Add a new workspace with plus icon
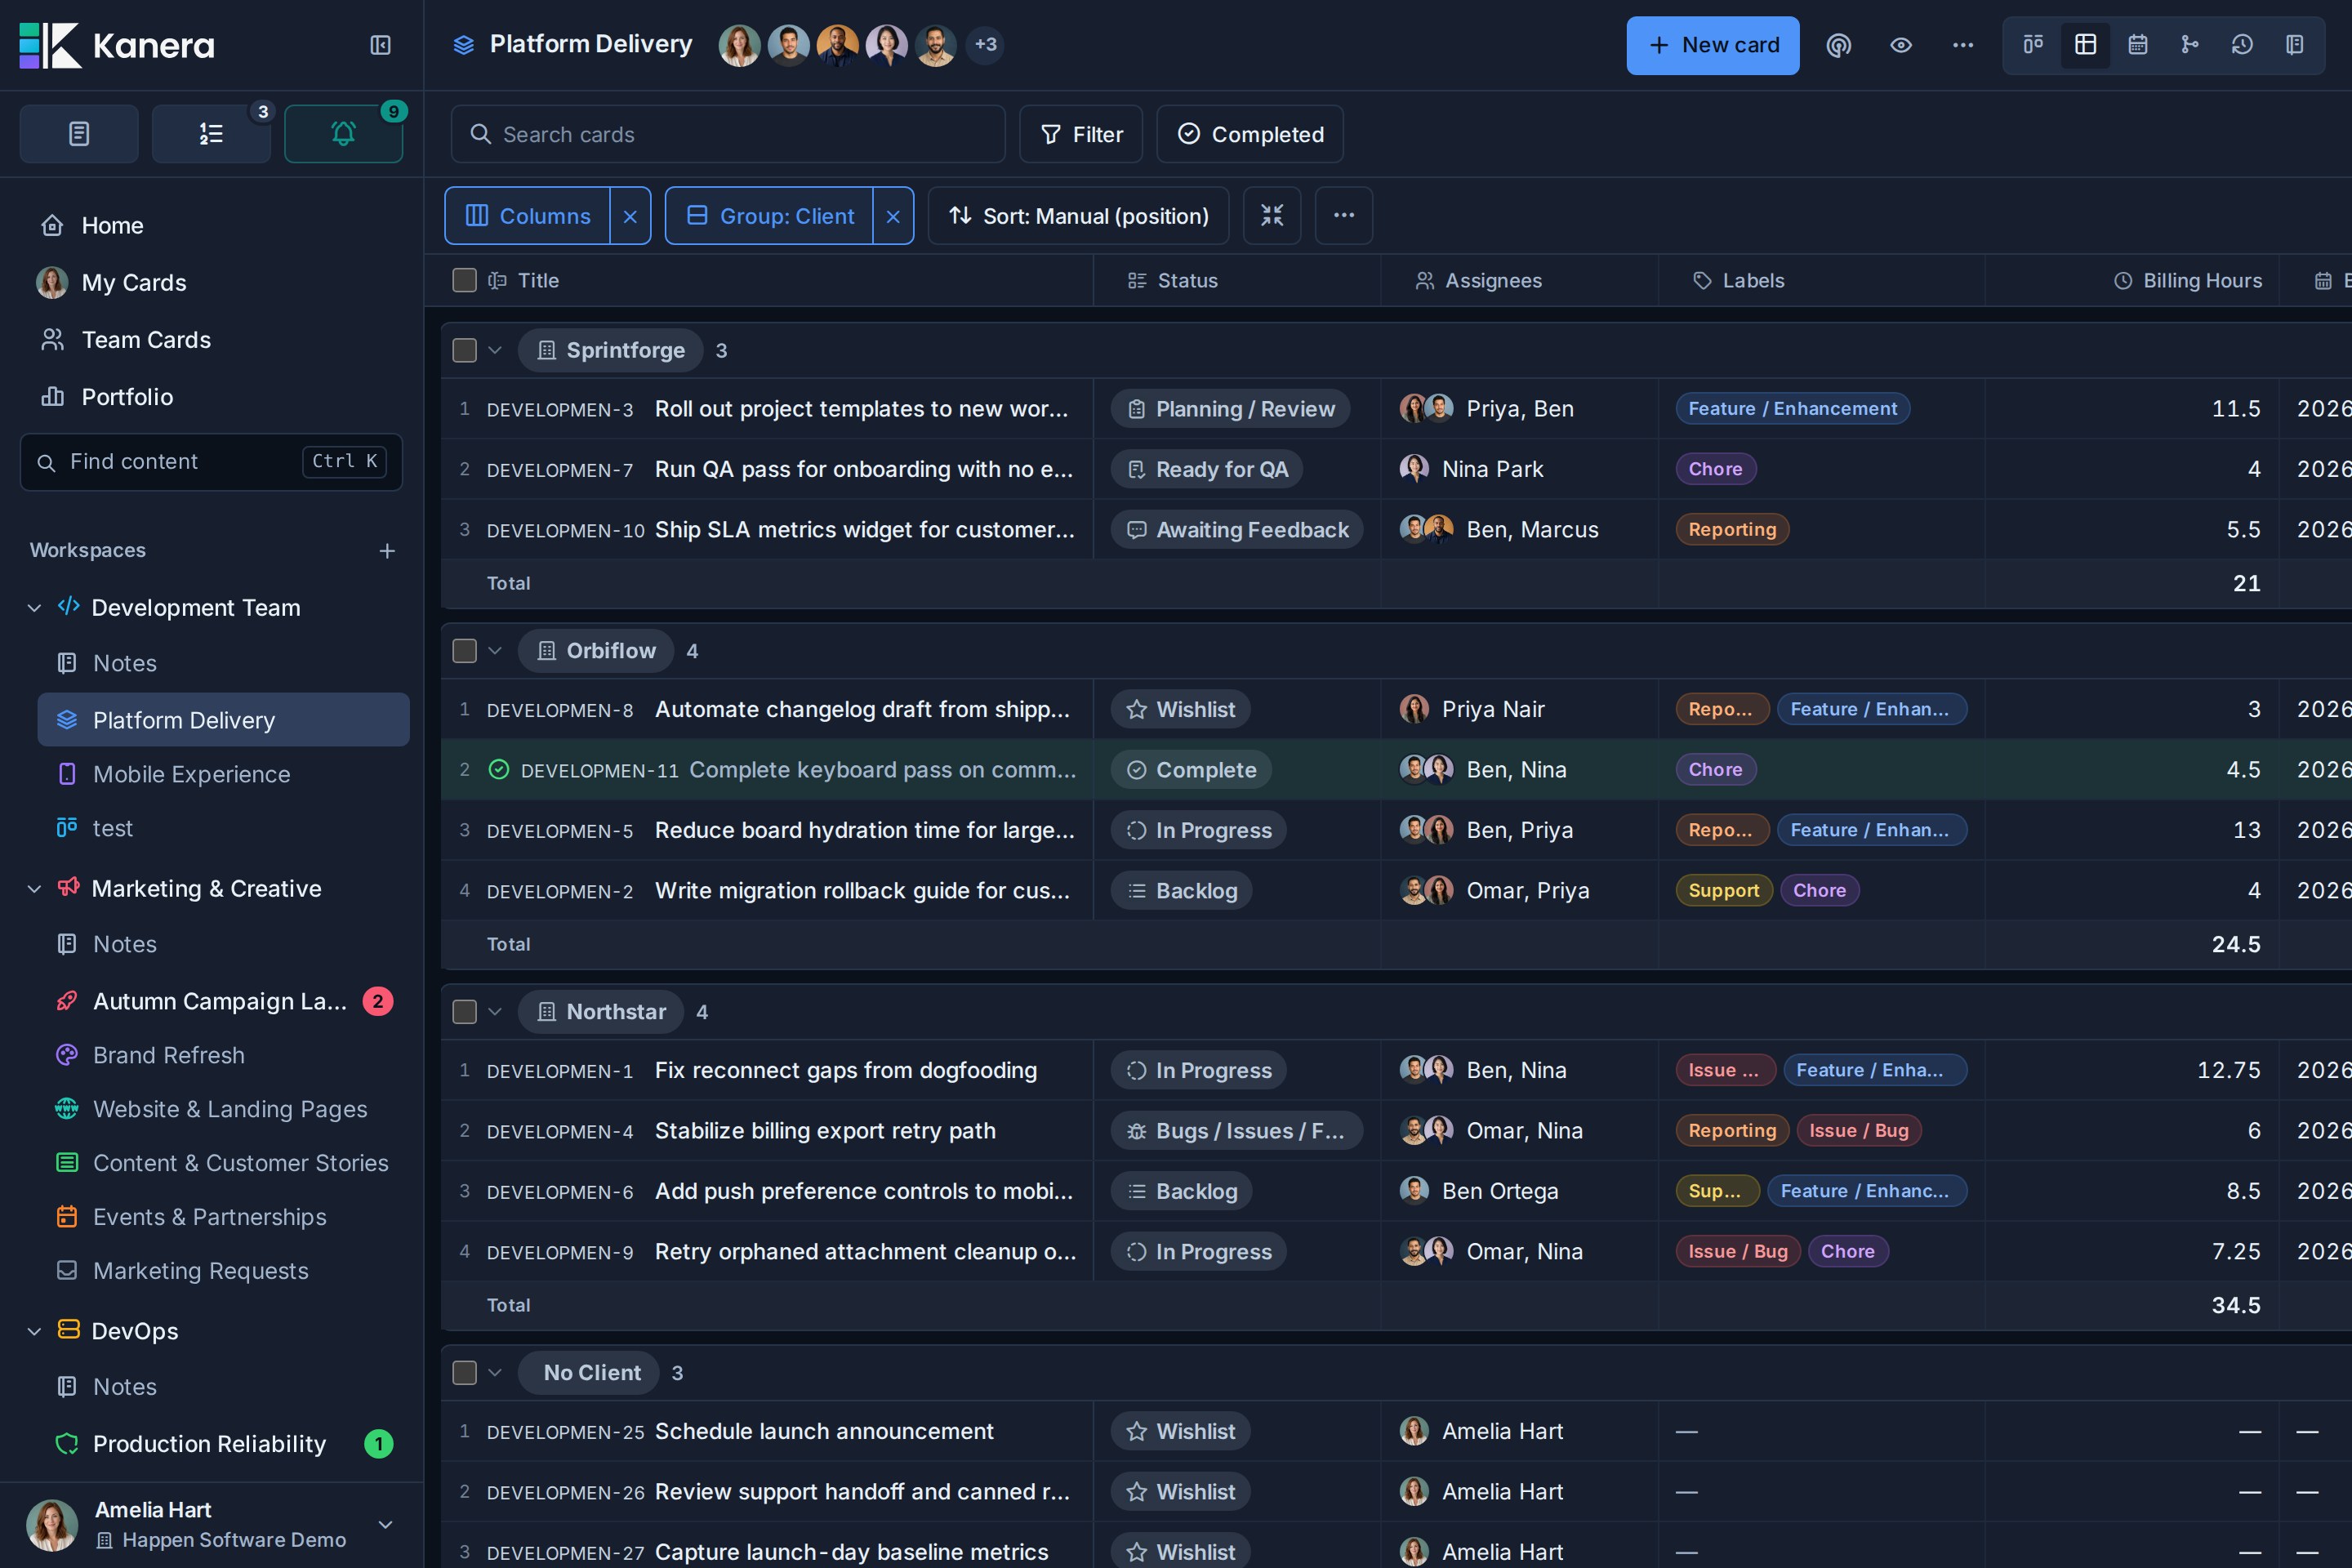 (387, 551)
